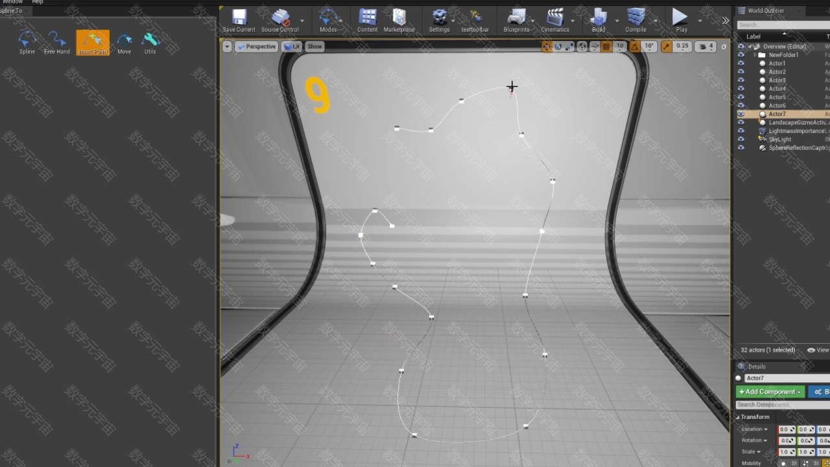Open grid snap size 10 dropdown
Image resolution: width=830 pixels, height=467 pixels.
click(620, 47)
